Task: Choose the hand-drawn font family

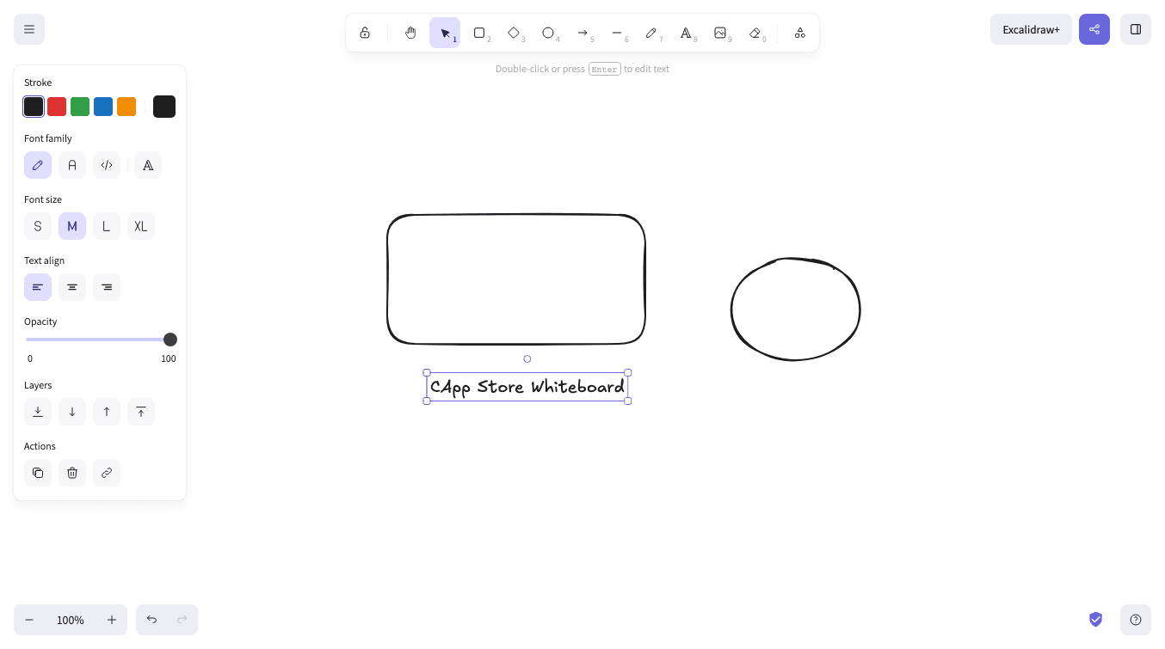Action: pyautogui.click(x=38, y=165)
